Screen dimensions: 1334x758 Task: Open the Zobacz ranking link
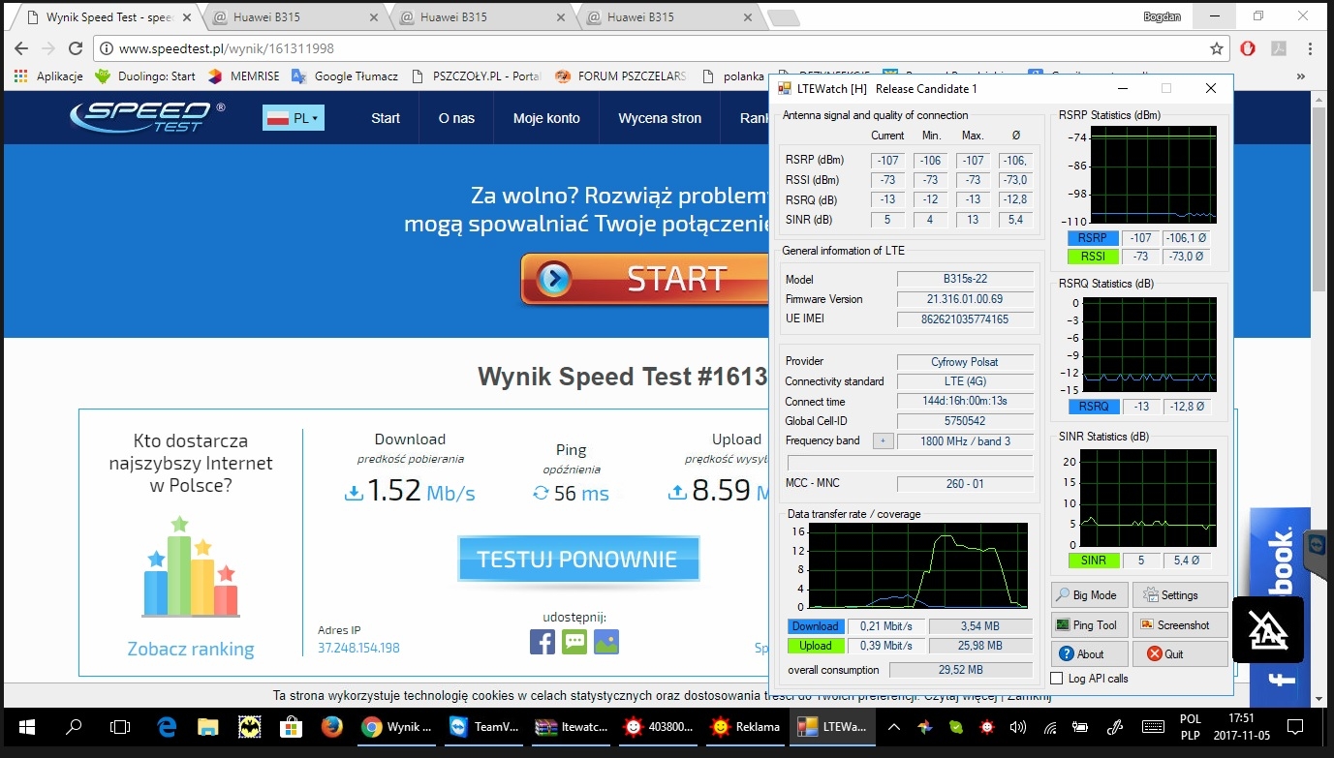191,649
